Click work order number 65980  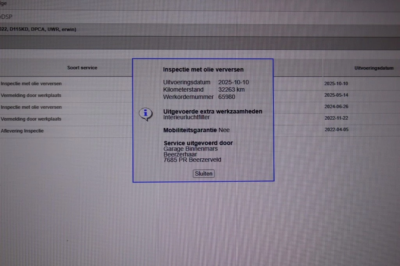[227, 97]
